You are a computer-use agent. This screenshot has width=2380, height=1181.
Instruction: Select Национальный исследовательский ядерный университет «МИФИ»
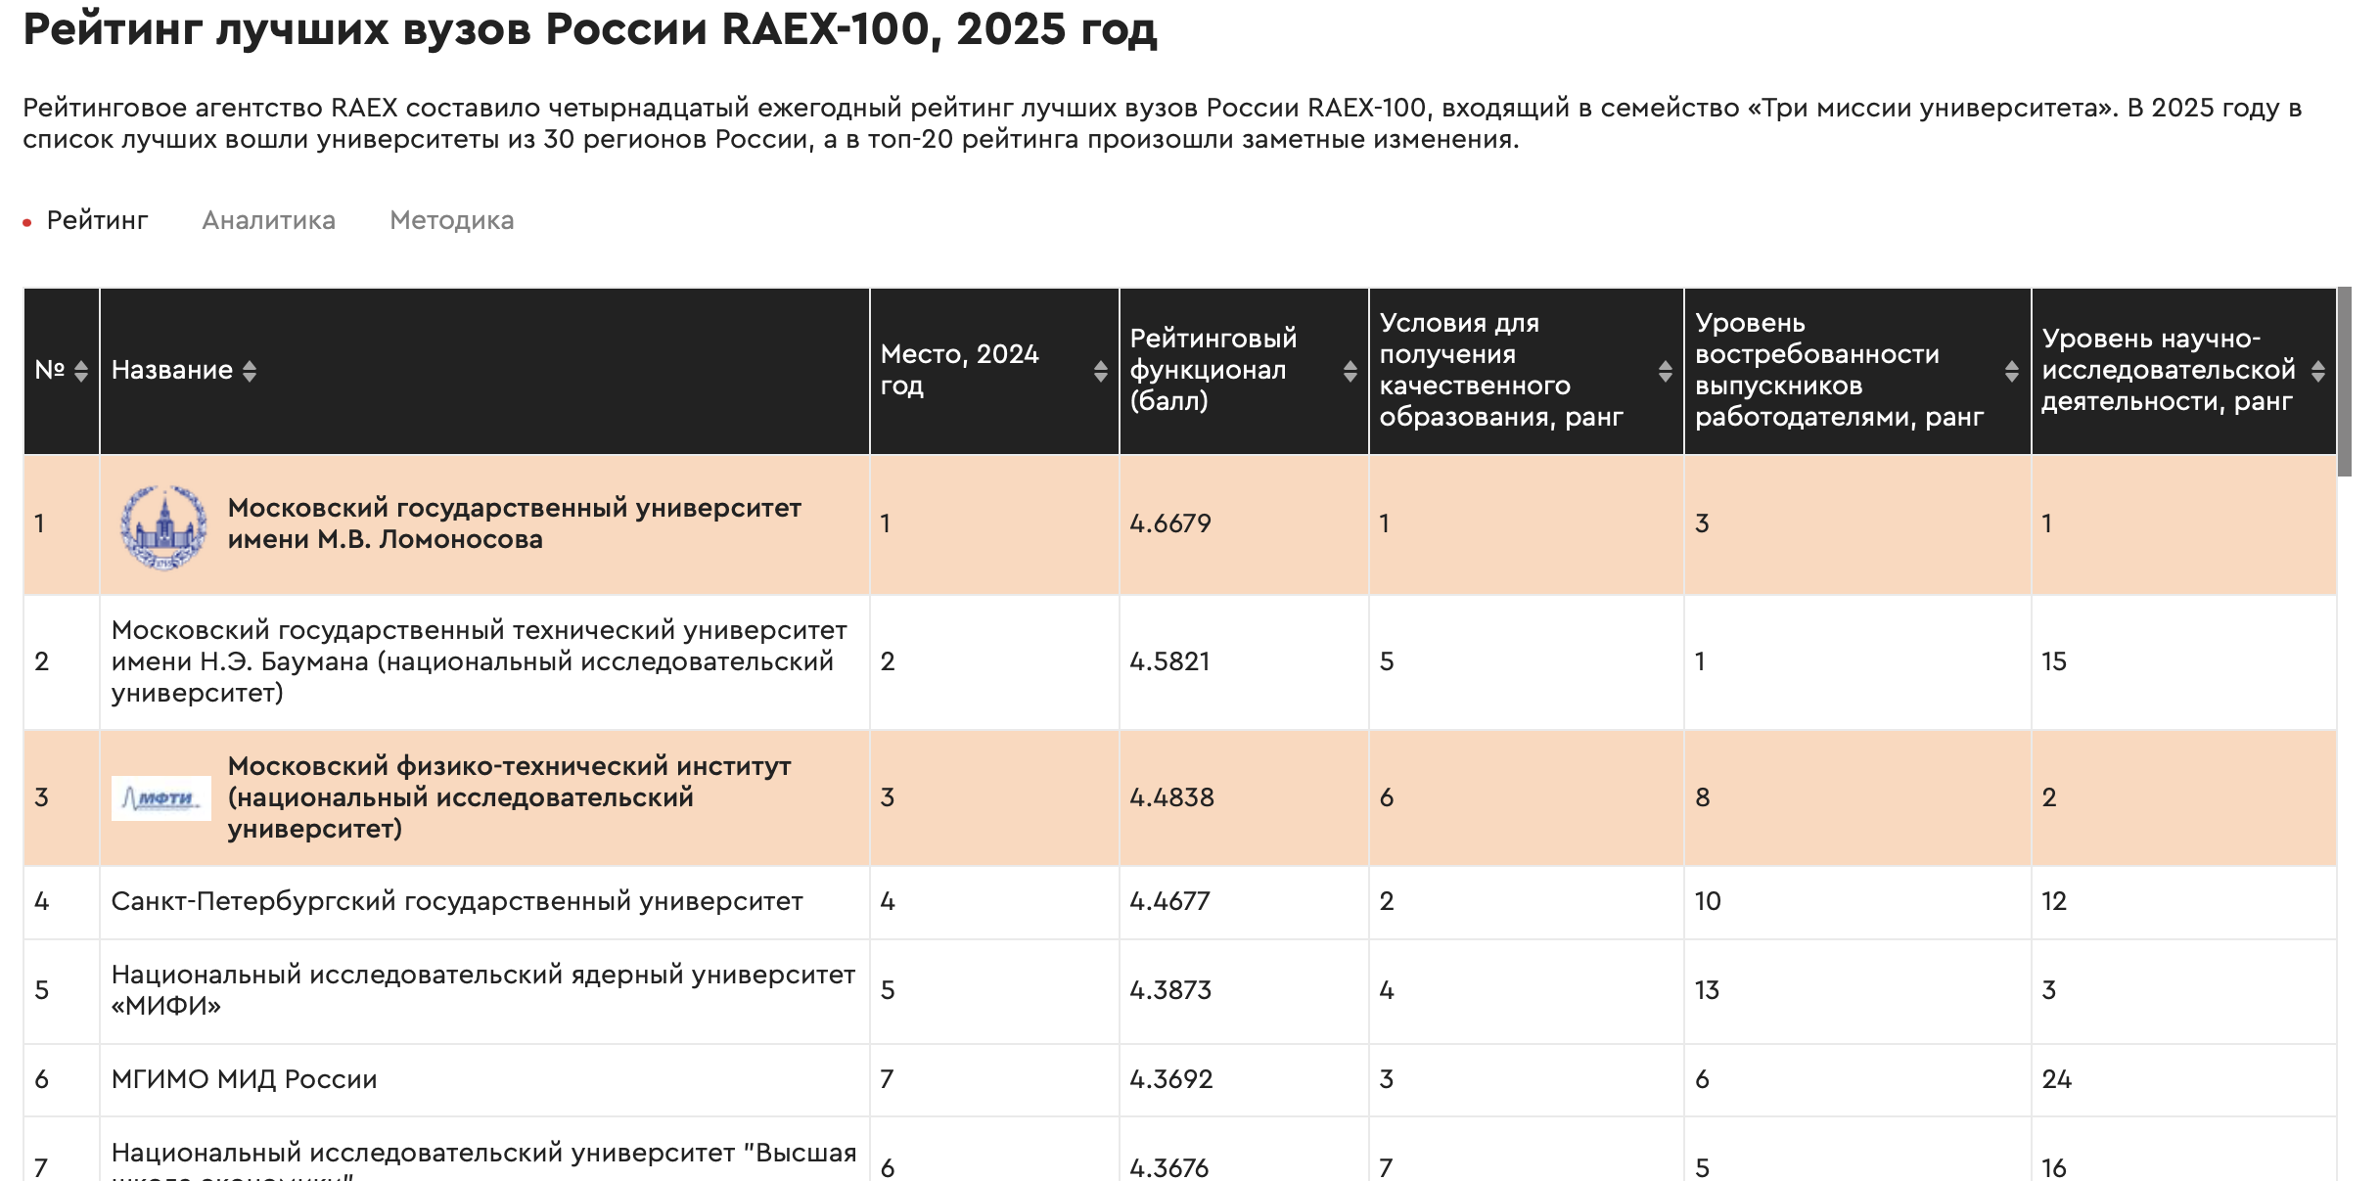click(483, 990)
